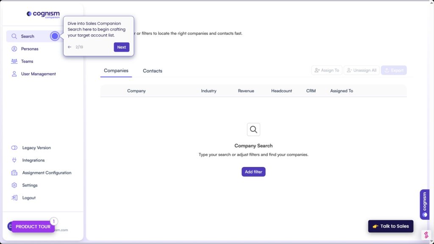
Task: Open the Cognism widget on the right edge
Action: (x=424, y=205)
